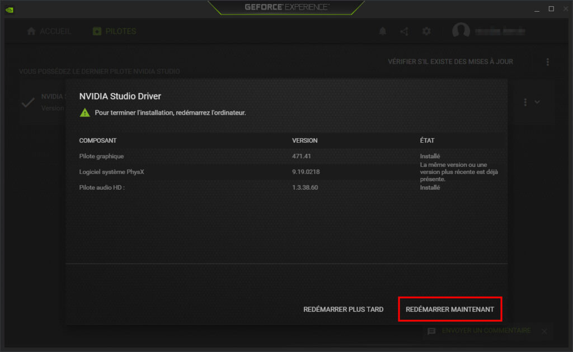Maximize the GeForce Experience window
573x352 pixels.
(551, 9)
